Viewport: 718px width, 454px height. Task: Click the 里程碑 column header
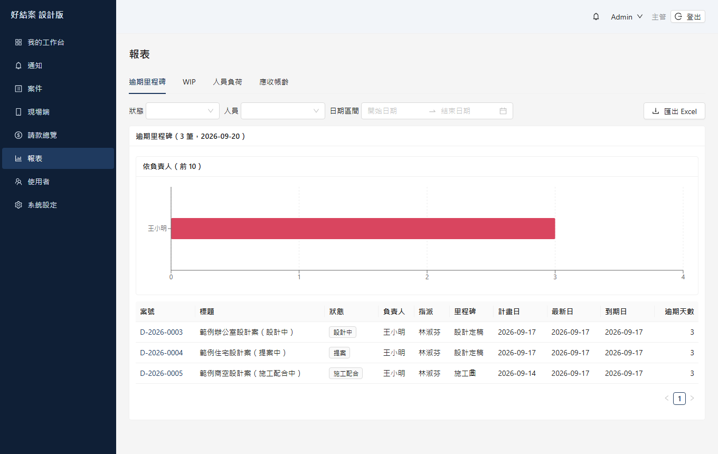tap(471, 311)
